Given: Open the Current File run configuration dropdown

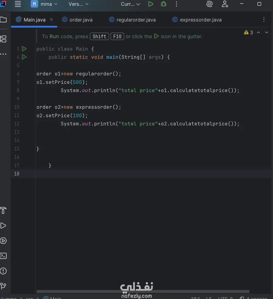Looking at the screenshot, I should (130, 4).
